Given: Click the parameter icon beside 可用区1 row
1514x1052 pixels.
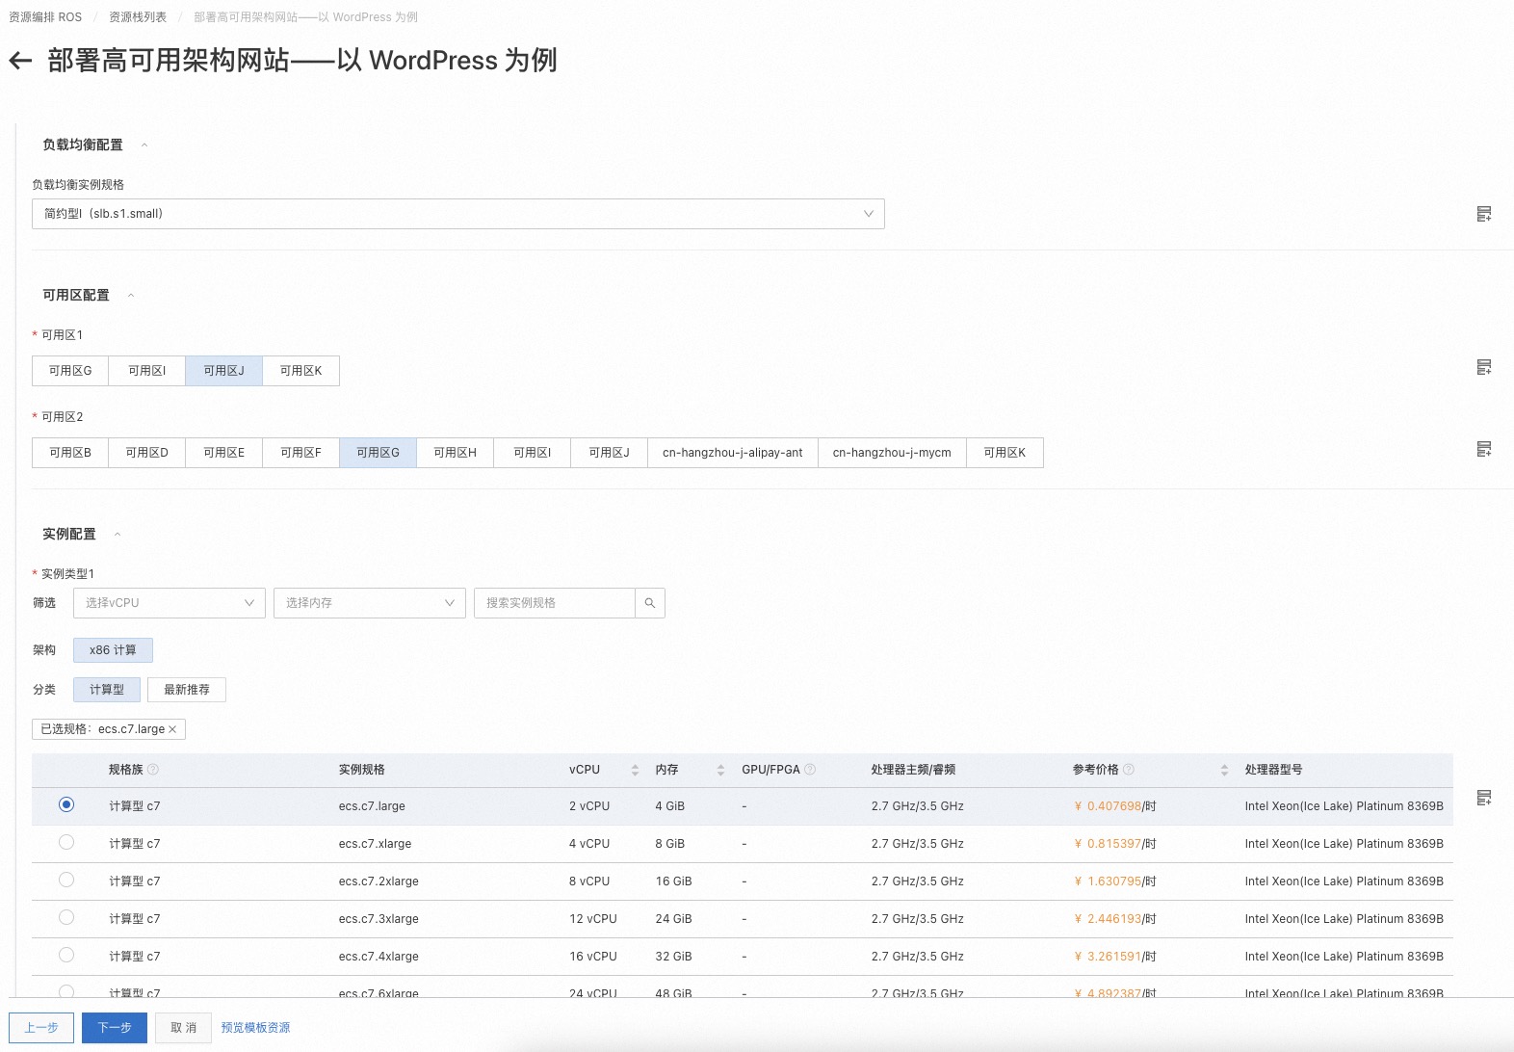Looking at the screenshot, I should (x=1484, y=367).
